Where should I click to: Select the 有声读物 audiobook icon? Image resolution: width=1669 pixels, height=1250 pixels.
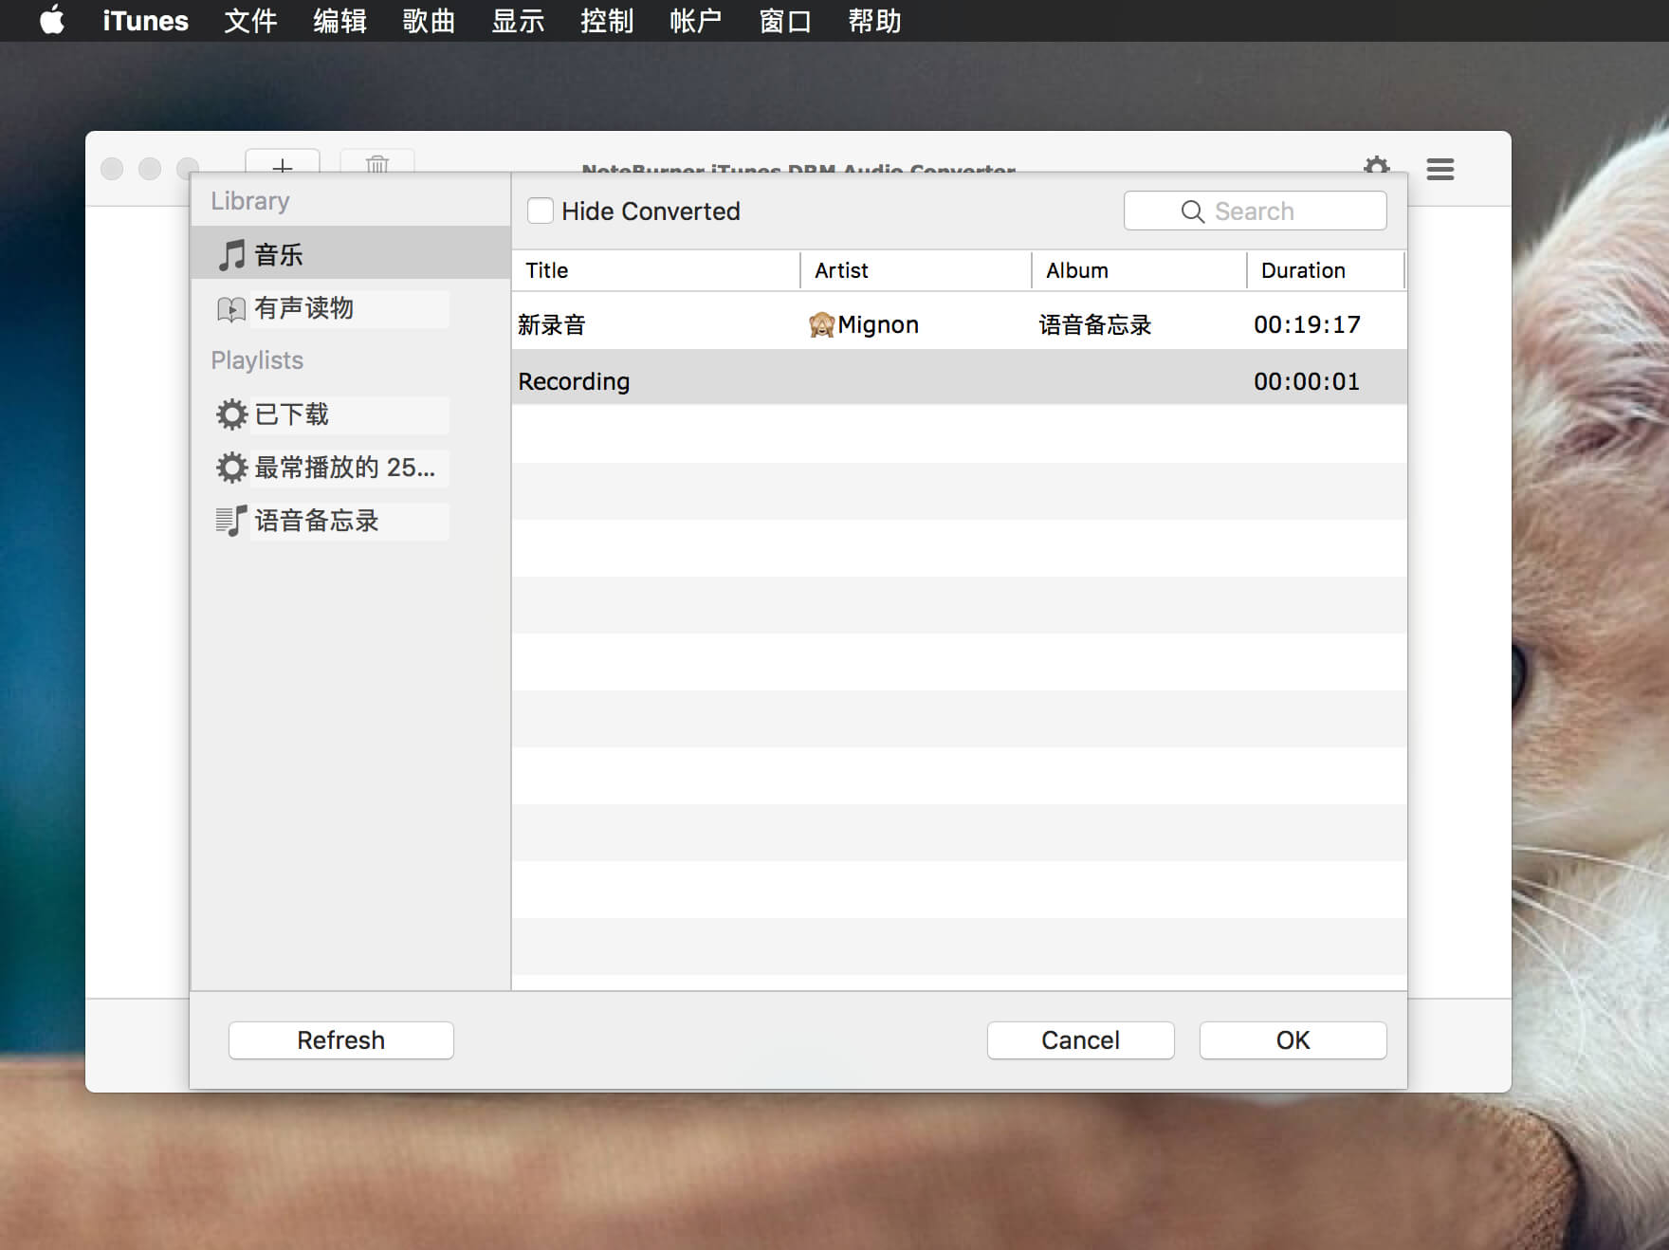pos(231,308)
